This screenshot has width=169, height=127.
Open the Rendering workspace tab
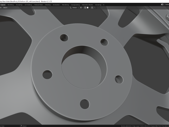point(65,5)
